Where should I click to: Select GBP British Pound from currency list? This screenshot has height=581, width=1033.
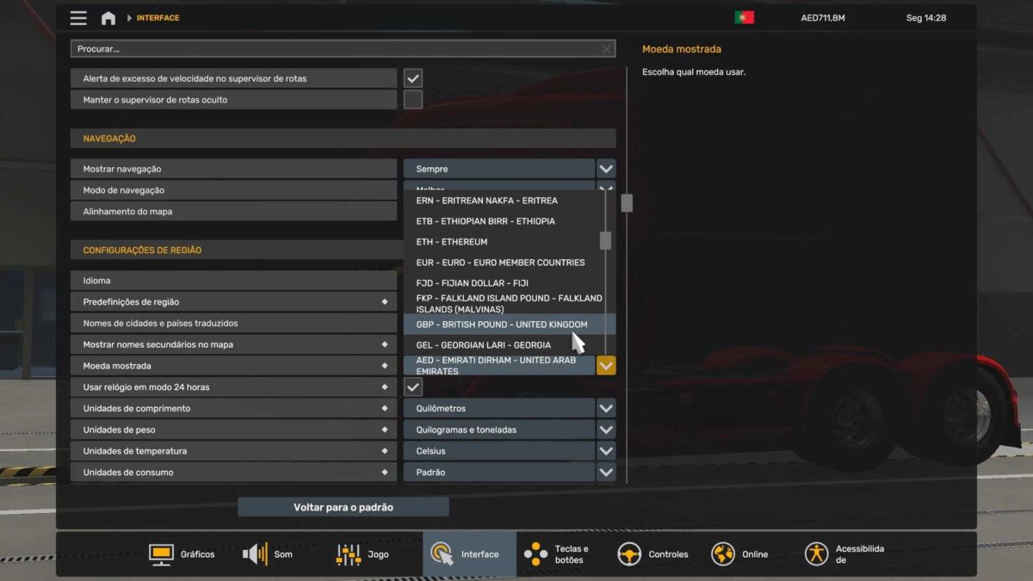[502, 324]
